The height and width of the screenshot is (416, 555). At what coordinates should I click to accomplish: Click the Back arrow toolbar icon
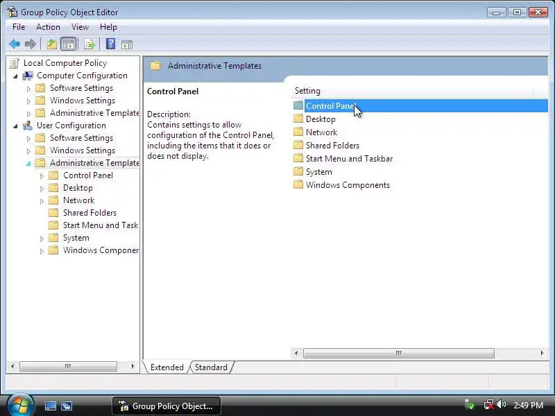[x=15, y=44]
